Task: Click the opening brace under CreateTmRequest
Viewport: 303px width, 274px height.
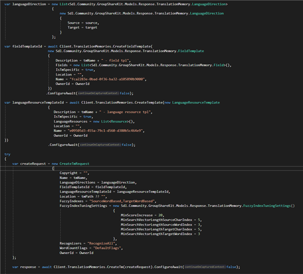Action: pyautogui.click(x=53, y=168)
